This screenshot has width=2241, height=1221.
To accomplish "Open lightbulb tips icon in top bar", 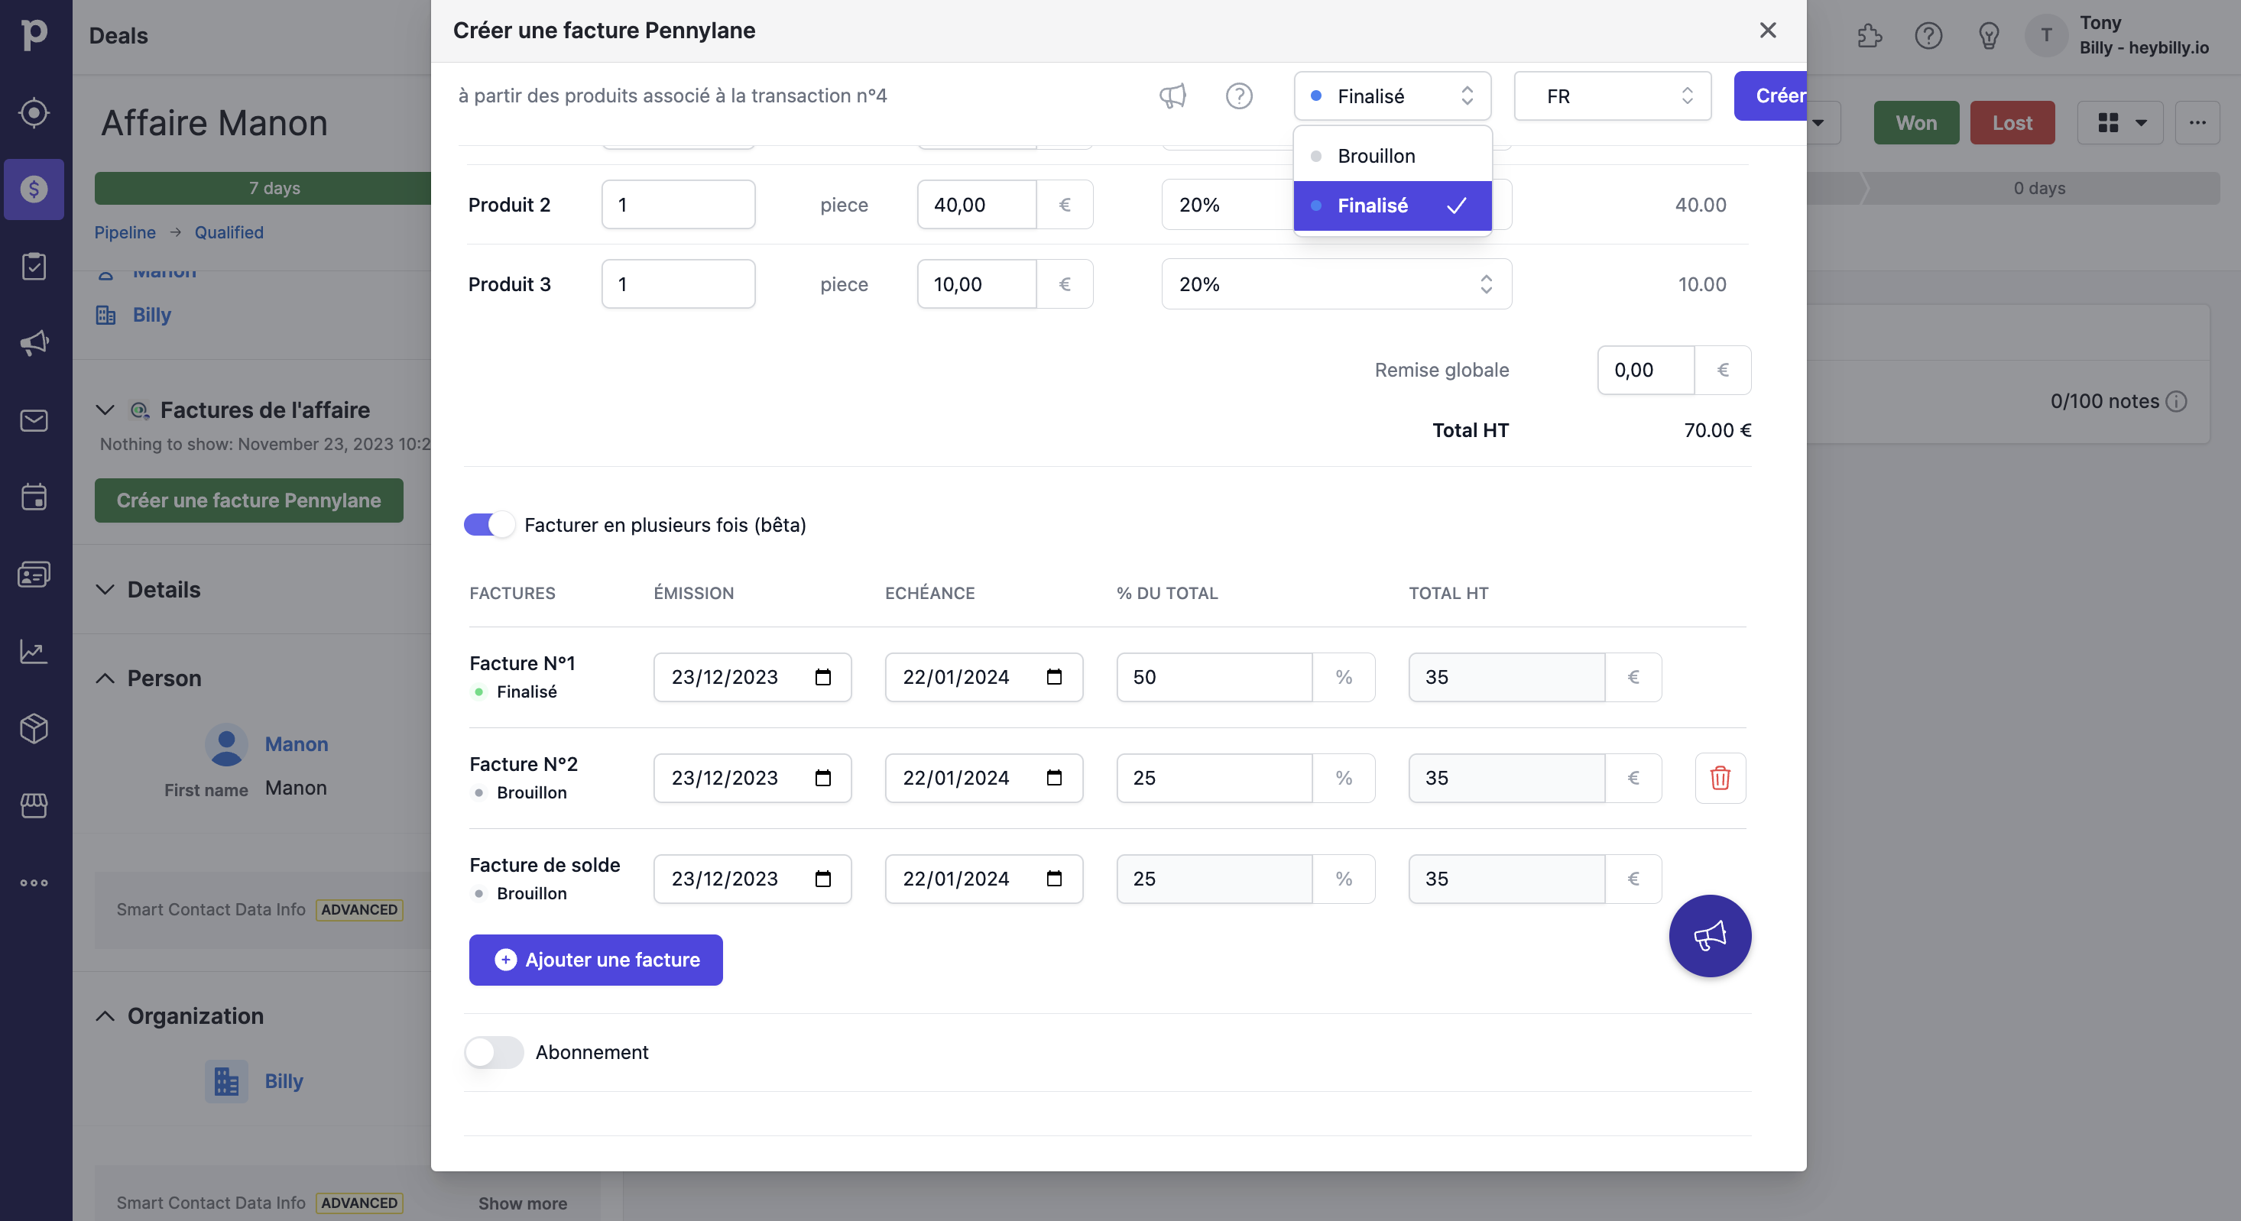I will coord(1989,36).
